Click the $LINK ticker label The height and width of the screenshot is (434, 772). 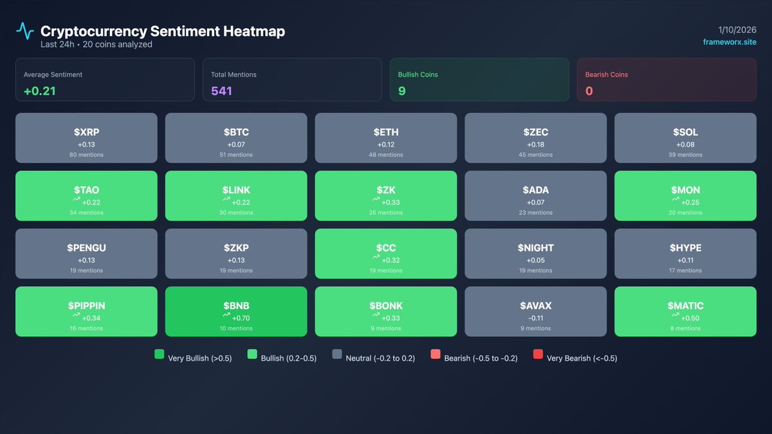coord(236,190)
